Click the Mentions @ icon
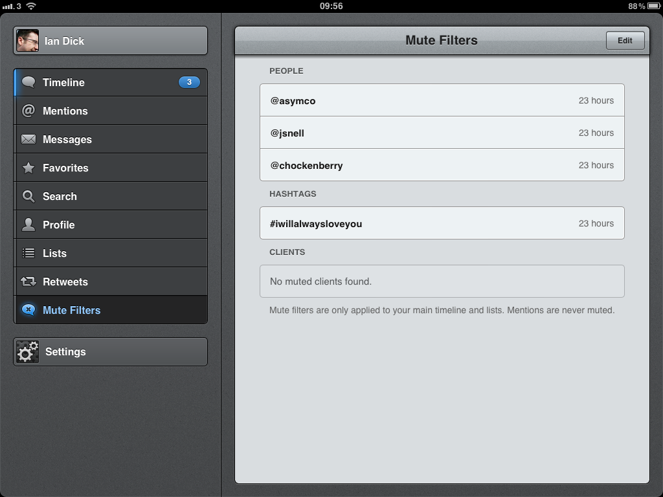This screenshot has height=497, width=663. tap(28, 111)
